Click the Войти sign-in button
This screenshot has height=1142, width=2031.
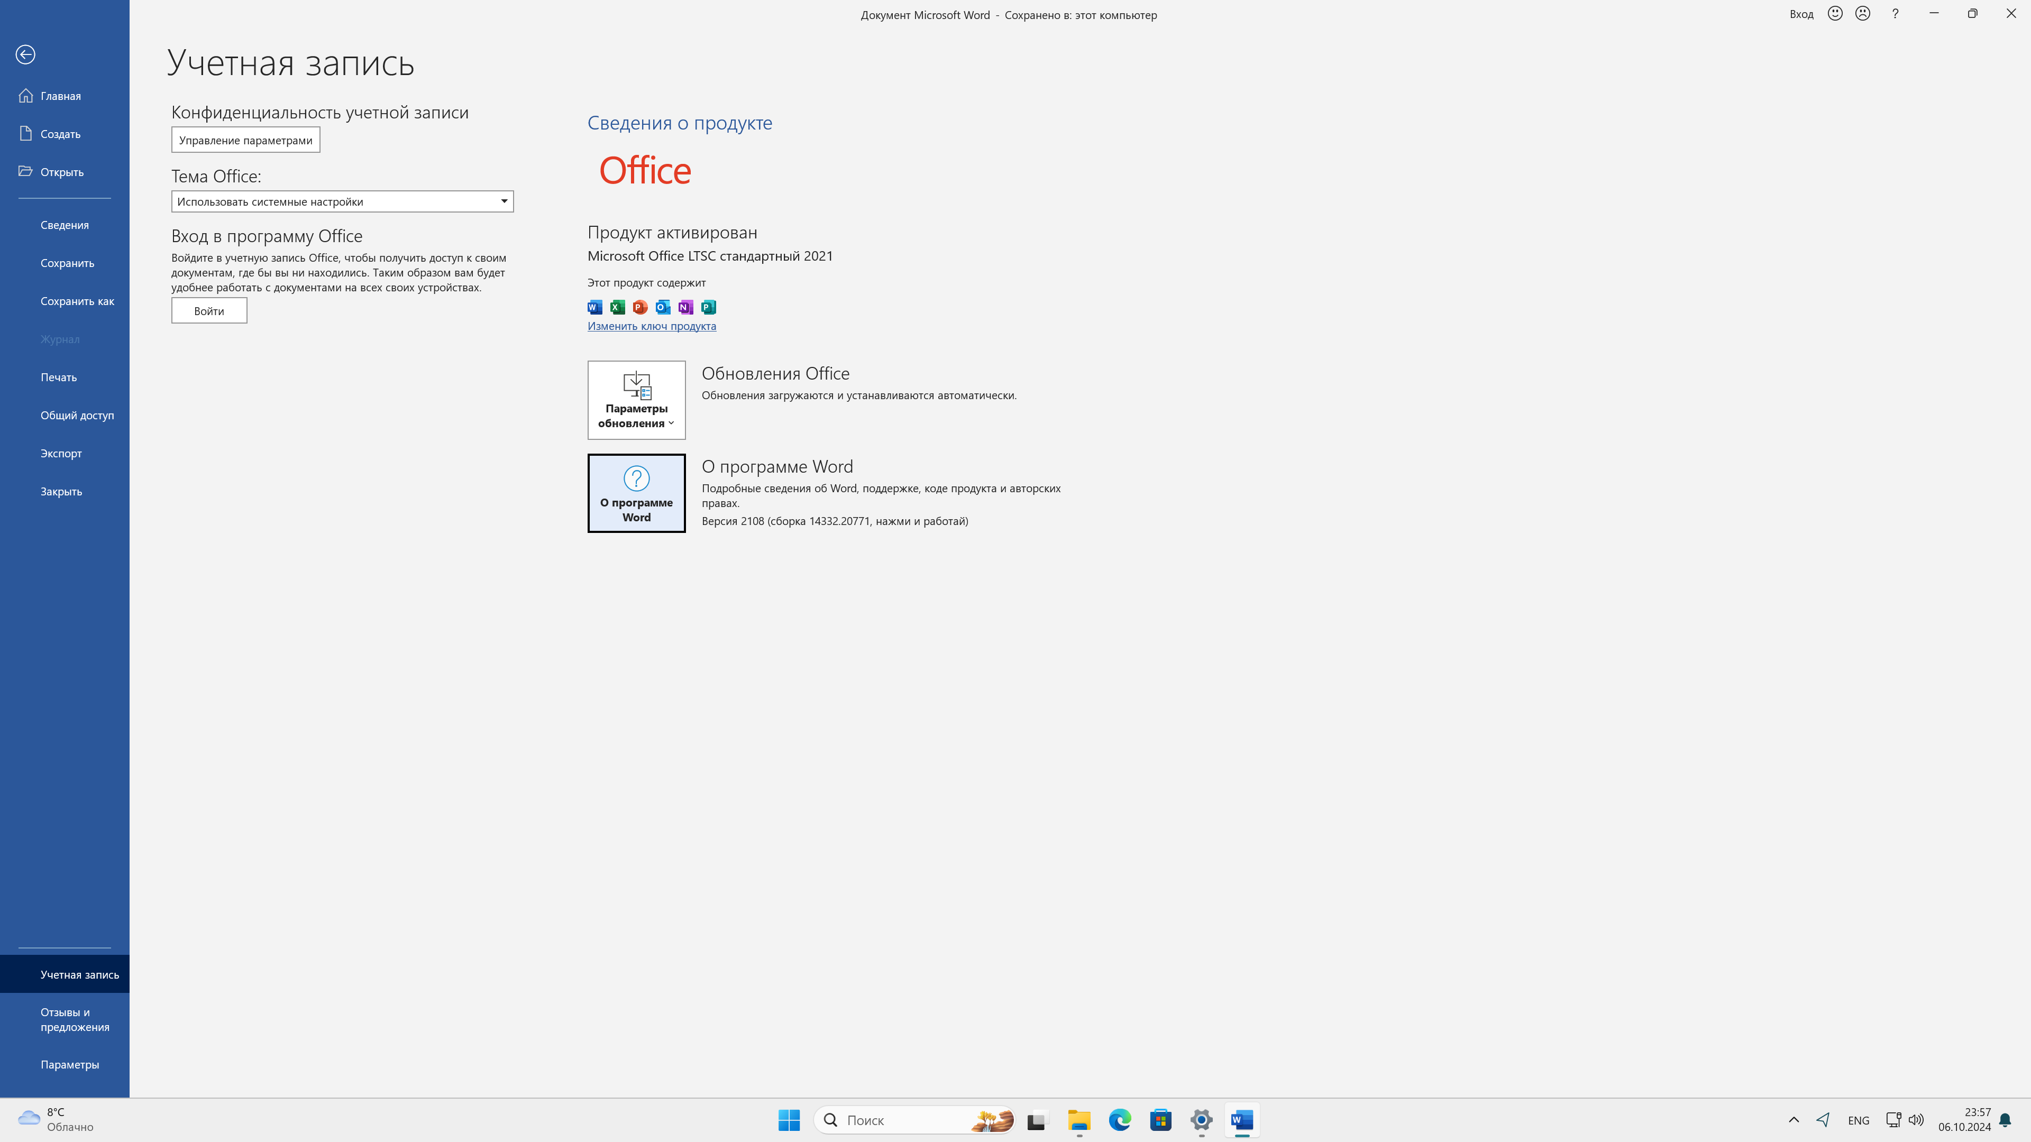[x=209, y=310]
